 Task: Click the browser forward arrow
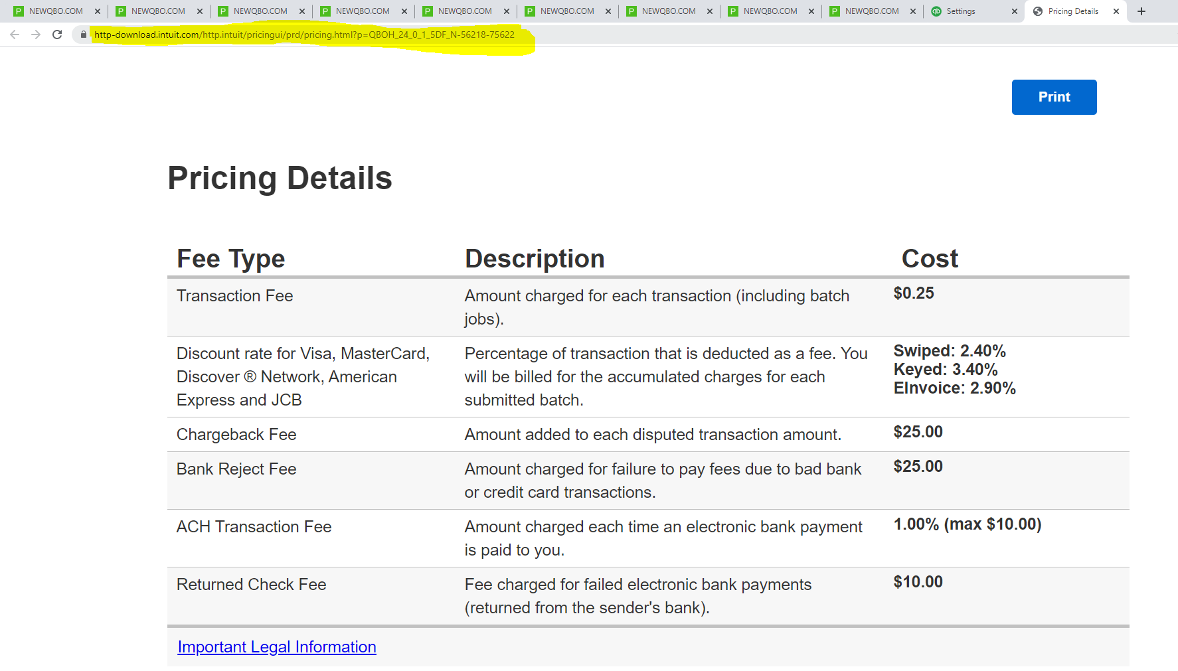pyautogui.click(x=36, y=35)
